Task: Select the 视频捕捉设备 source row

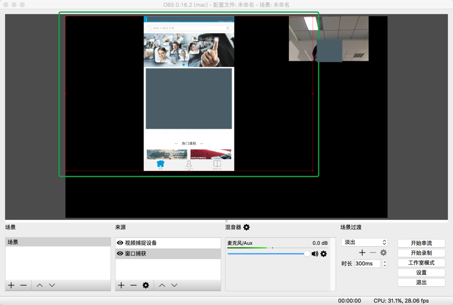Action: coord(168,243)
